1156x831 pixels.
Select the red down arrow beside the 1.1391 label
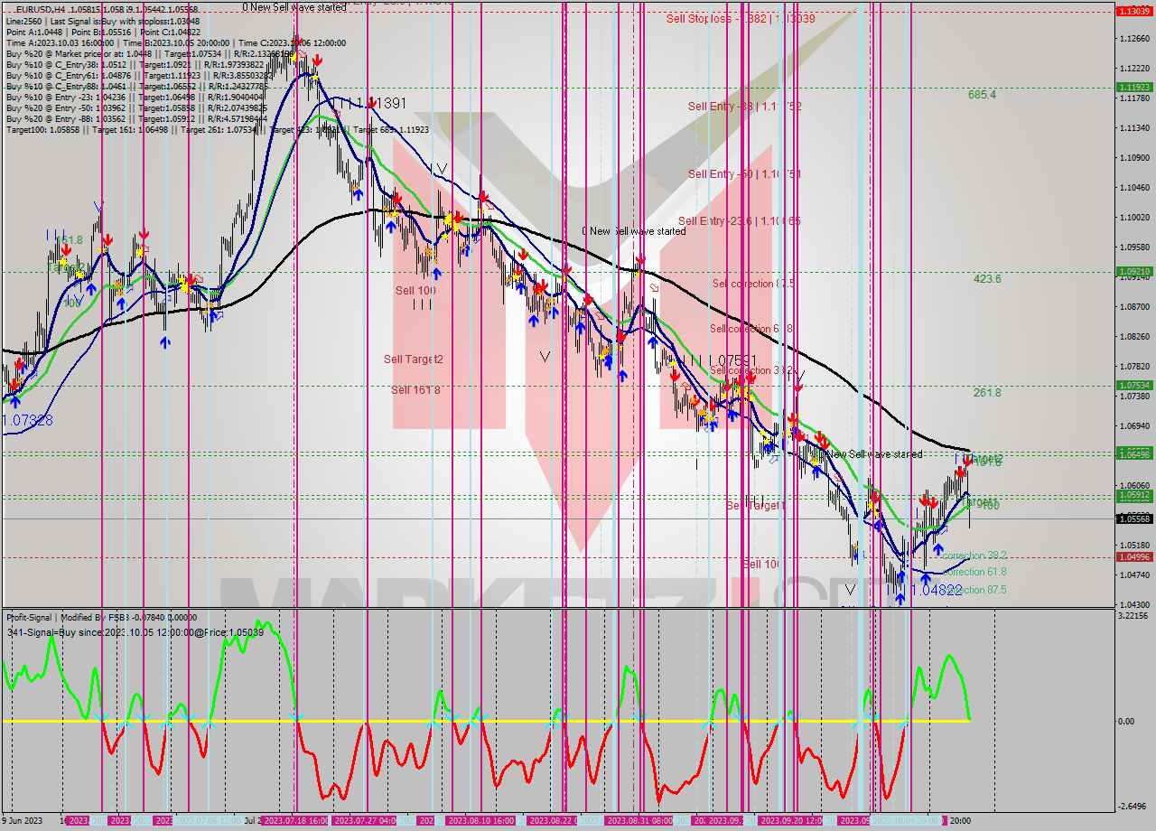[374, 103]
